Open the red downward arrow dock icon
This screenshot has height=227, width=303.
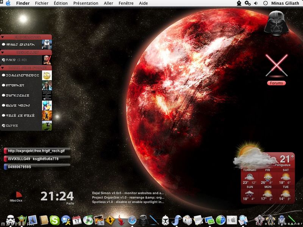[x=121, y=220]
